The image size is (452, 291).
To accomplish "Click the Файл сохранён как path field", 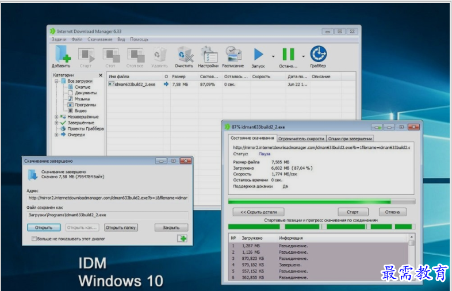I will 108,215.
